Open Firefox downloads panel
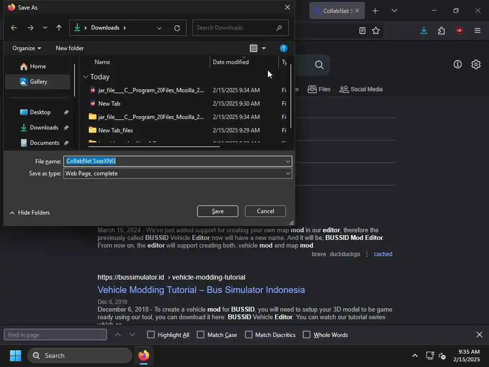This screenshot has height=367, width=489. pyautogui.click(x=424, y=31)
